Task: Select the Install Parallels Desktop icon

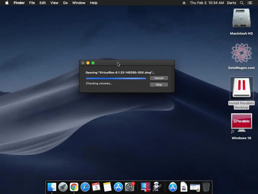Action: (241, 88)
